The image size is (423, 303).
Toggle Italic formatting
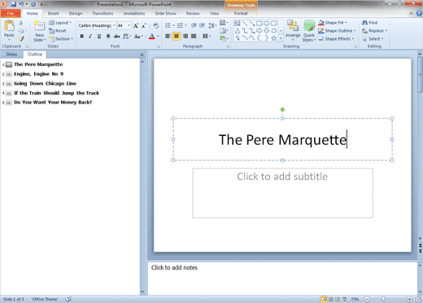pos(90,36)
